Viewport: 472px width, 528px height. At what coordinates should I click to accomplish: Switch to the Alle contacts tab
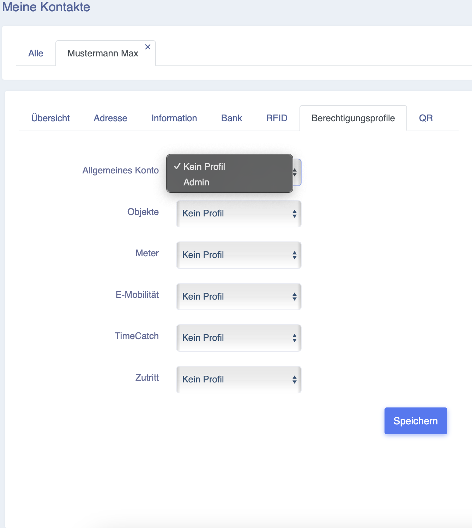click(x=36, y=53)
